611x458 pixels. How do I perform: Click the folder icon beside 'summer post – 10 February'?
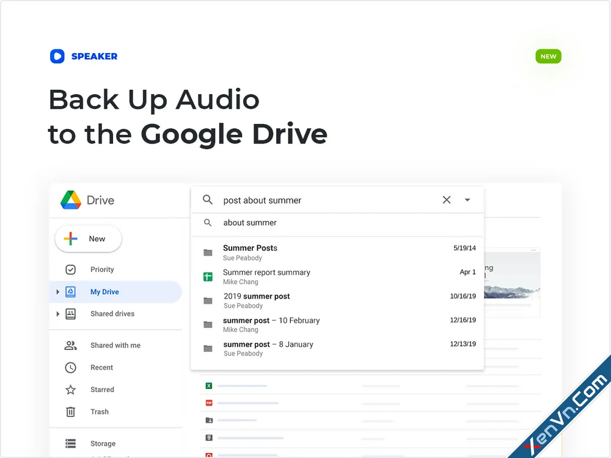point(208,325)
